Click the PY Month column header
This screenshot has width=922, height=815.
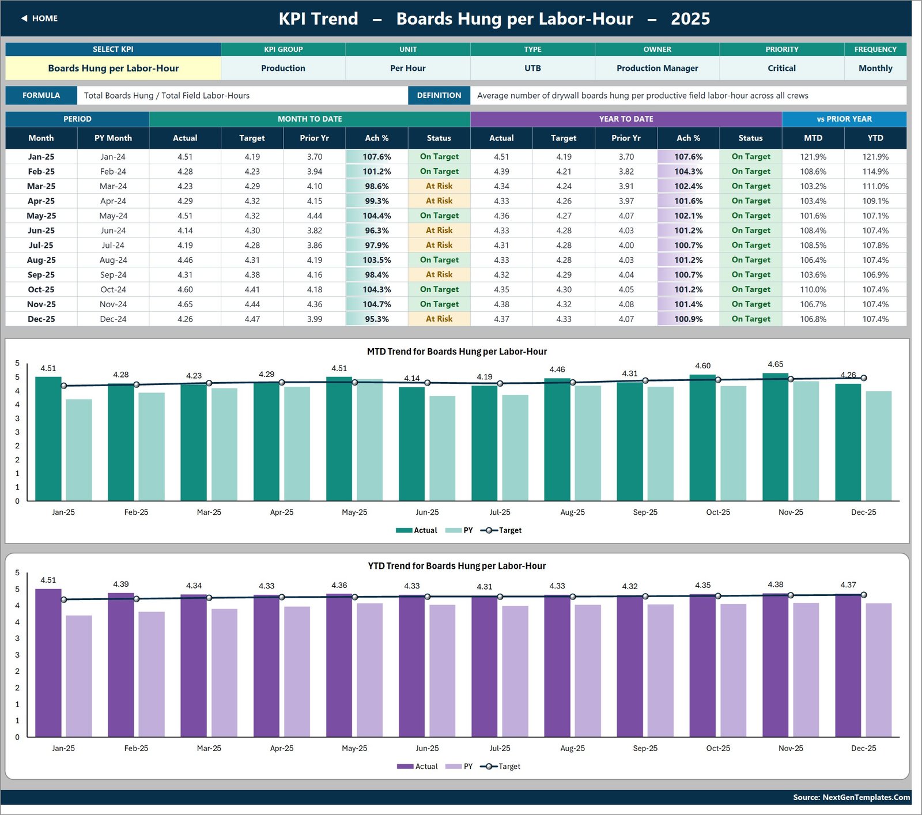[113, 138]
